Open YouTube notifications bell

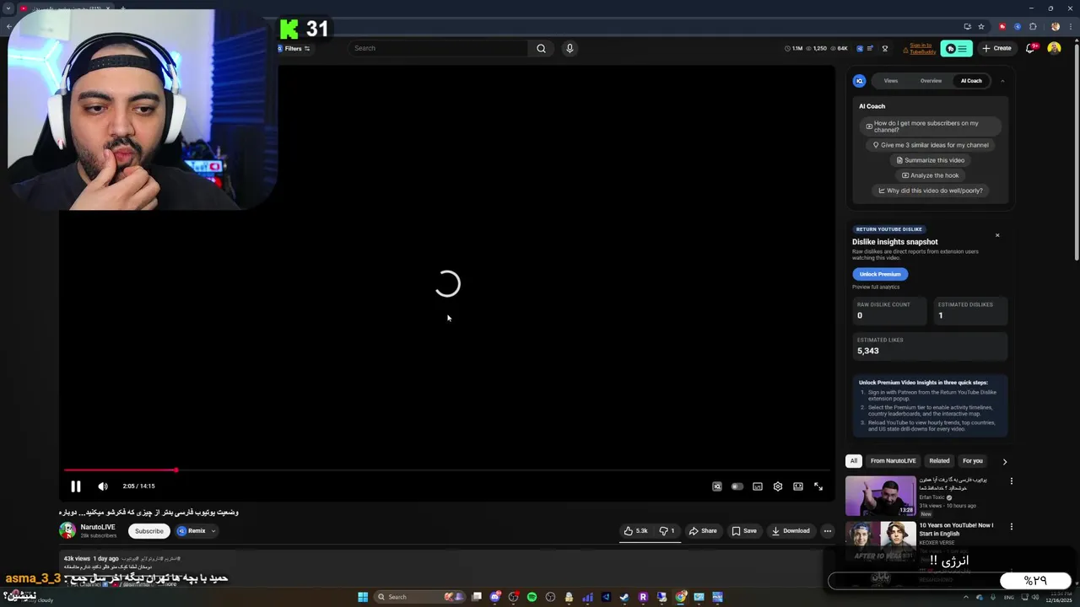pos(1030,48)
